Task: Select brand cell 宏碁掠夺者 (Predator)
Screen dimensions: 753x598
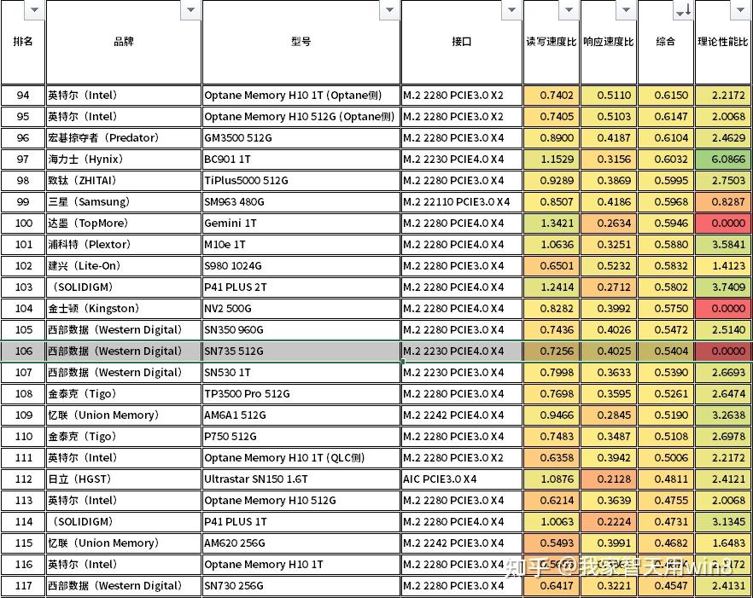Action: pyautogui.click(x=124, y=137)
